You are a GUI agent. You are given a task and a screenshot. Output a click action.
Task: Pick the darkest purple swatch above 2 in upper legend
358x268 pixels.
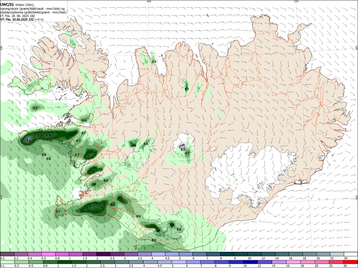[x=103, y=254]
